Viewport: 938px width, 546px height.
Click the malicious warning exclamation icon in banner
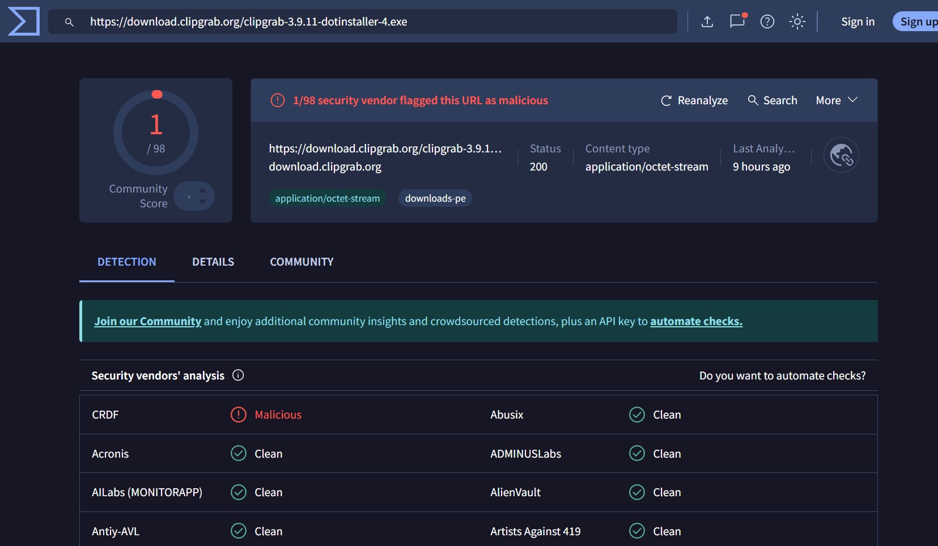(x=278, y=100)
